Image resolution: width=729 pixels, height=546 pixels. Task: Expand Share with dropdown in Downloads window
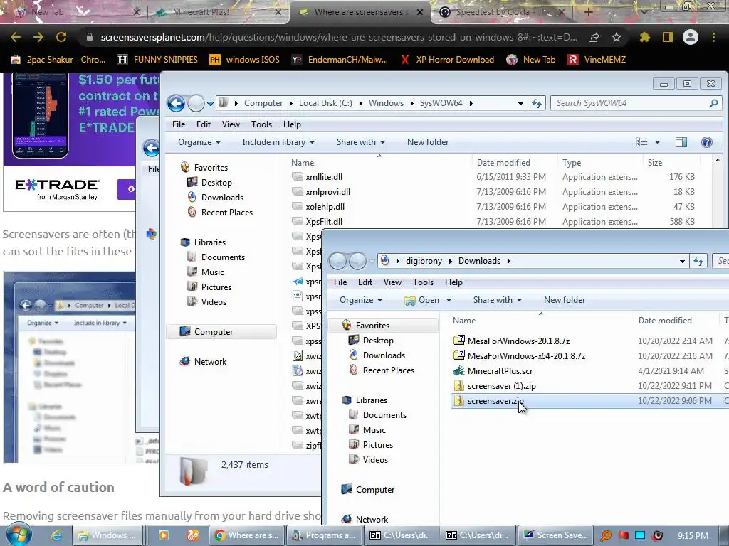click(498, 300)
